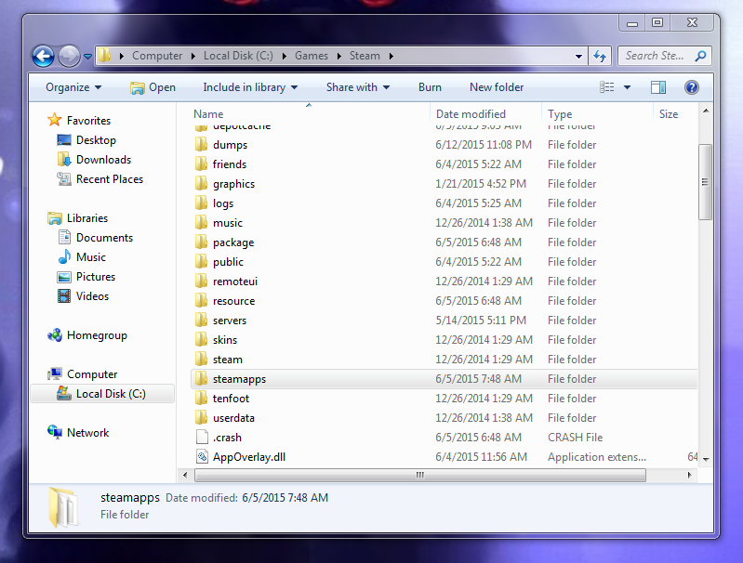Viewport: 743px width, 563px height.
Task: Select the tenfoot folder icon
Action: [202, 398]
